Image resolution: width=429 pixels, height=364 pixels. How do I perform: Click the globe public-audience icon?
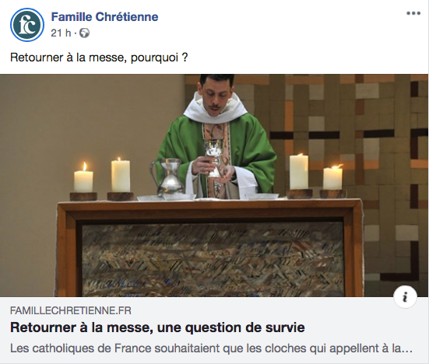84,33
